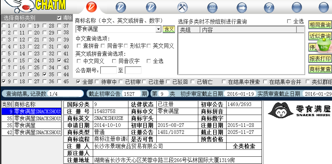Image resolution: width=332 pixels, height=164 pixels.
Task: Select result row 35 零食满屋SNACKSHOUS
Action: pos(31,118)
